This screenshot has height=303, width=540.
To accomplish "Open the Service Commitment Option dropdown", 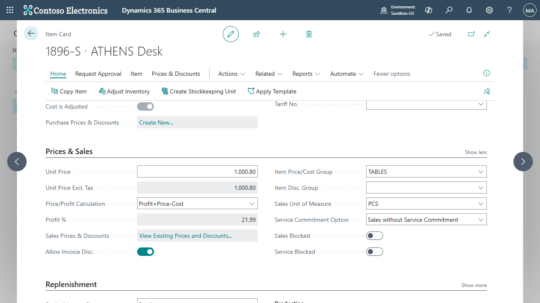I will tap(481, 220).
